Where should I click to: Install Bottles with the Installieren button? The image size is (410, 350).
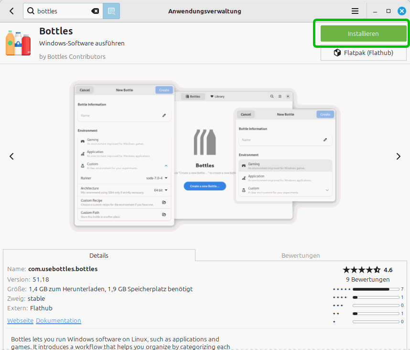(x=363, y=33)
